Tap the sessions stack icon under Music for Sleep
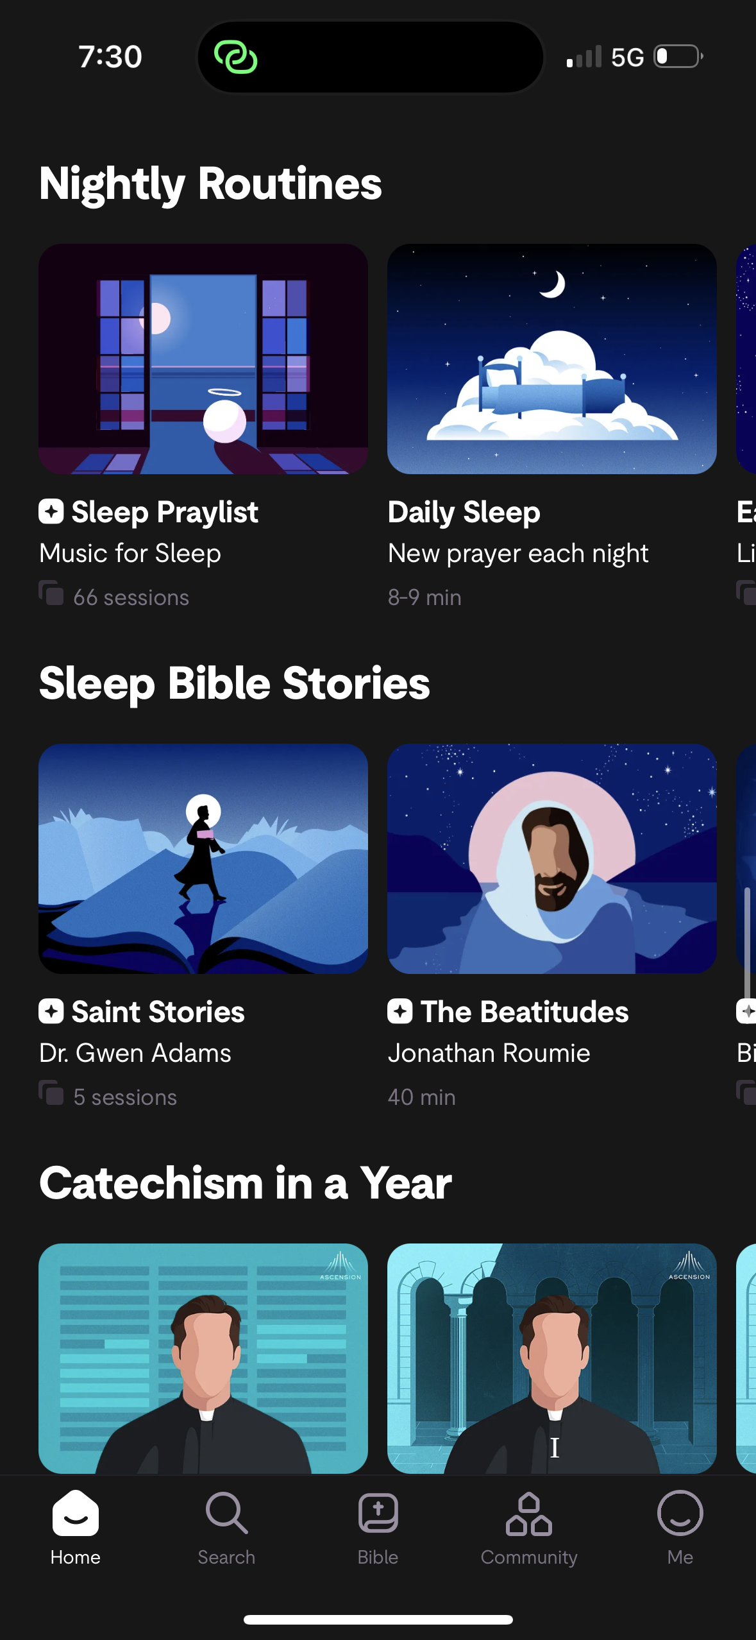 (51, 593)
